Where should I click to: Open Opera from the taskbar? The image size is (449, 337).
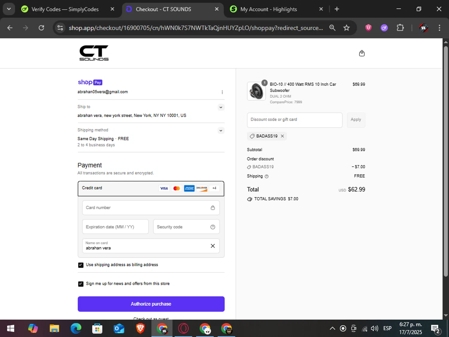click(x=183, y=329)
